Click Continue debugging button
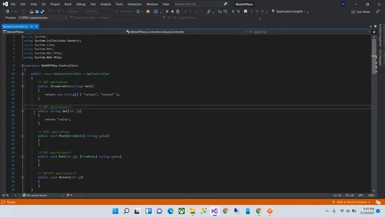385x217 pixels. coord(125,11)
